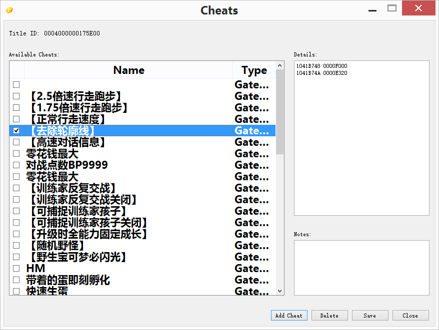Click the Add Cheat button
The height and width of the screenshot is (330, 439).
[289, 316]
